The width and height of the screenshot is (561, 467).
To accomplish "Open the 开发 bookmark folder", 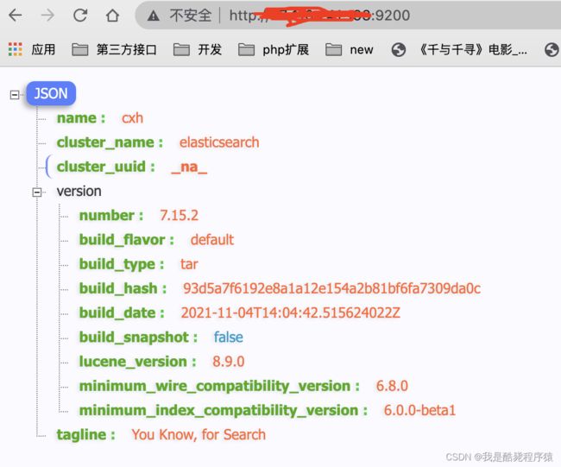I will point(198,49).
